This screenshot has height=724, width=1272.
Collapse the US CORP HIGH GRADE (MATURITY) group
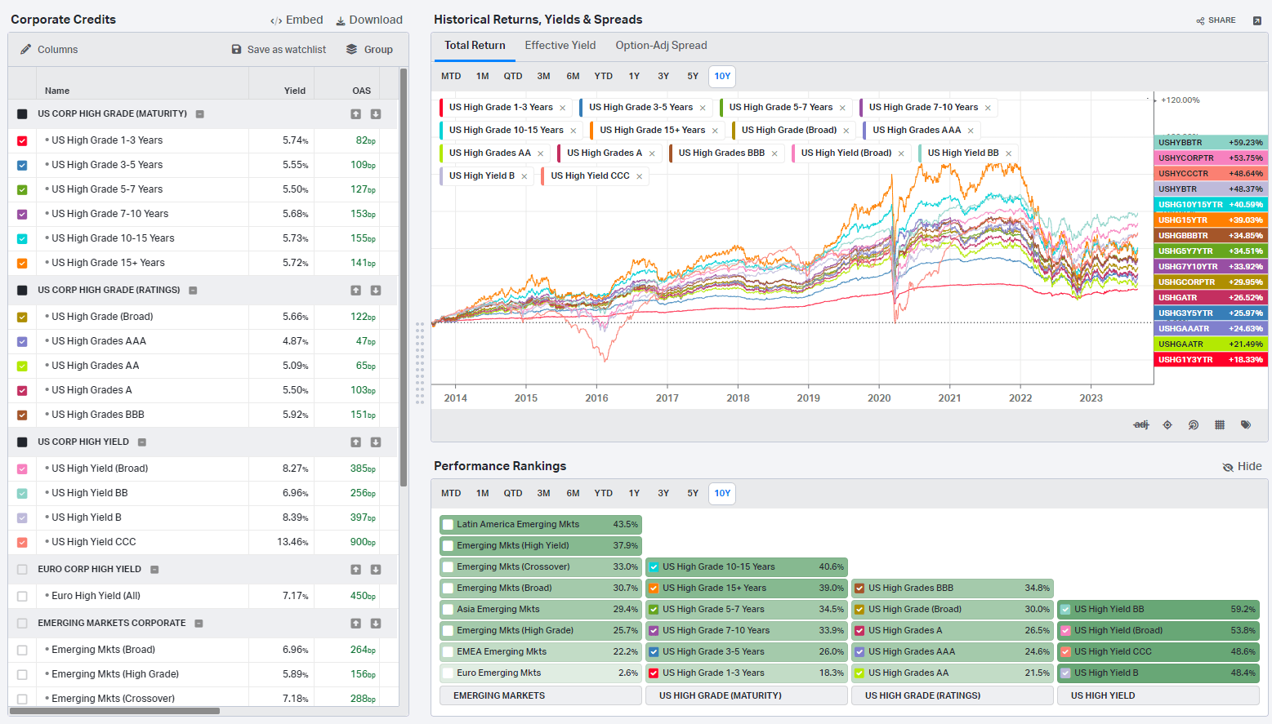click(x=200, y=114)
